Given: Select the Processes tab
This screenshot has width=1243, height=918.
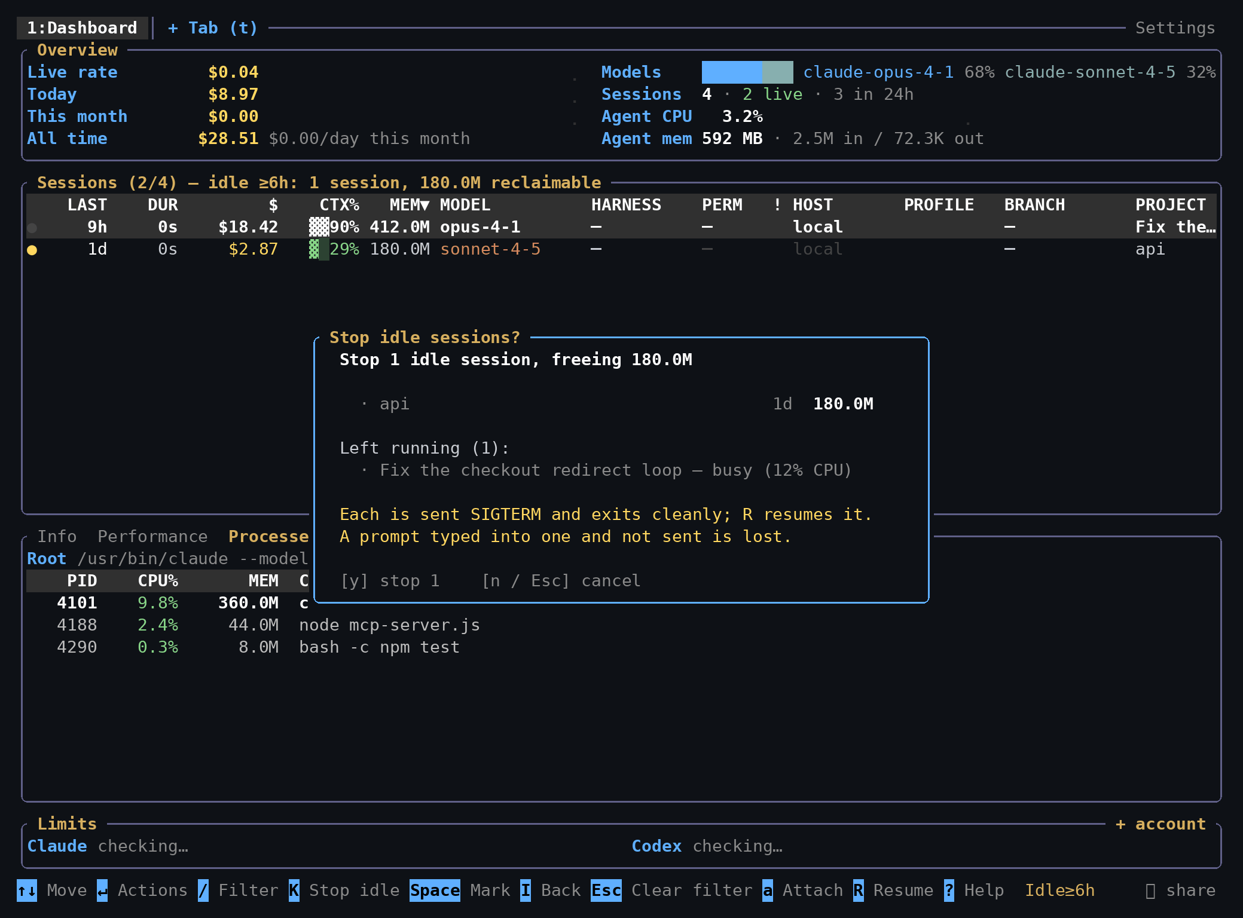Looking at the screenshot, I should pos(268,536).
